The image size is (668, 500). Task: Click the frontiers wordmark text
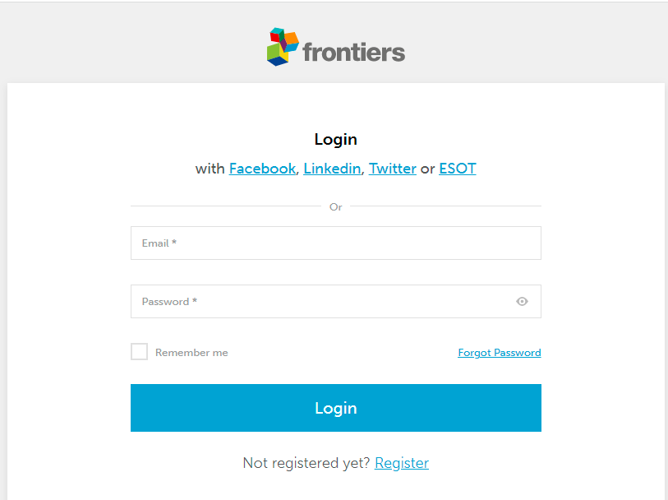click(353, 52)
